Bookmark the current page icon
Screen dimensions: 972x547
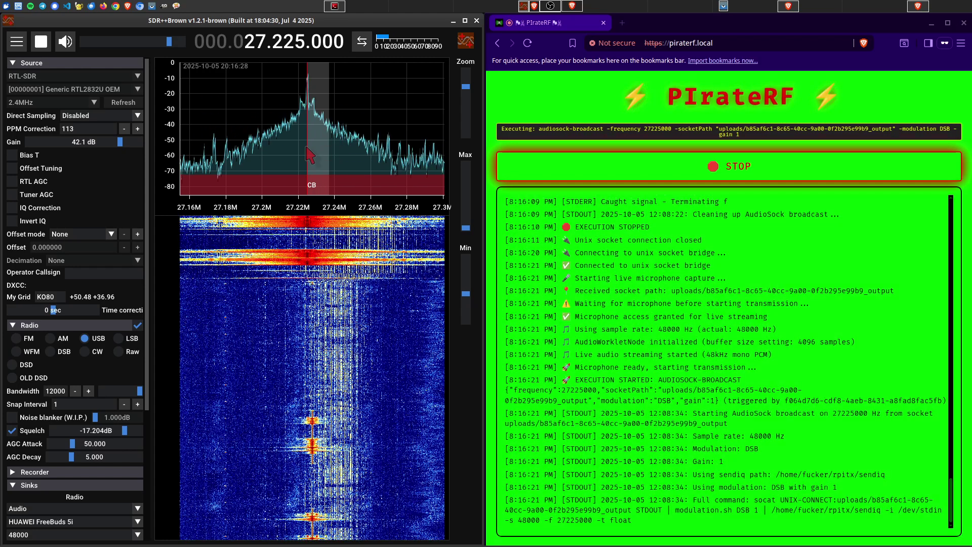(572, 43)
